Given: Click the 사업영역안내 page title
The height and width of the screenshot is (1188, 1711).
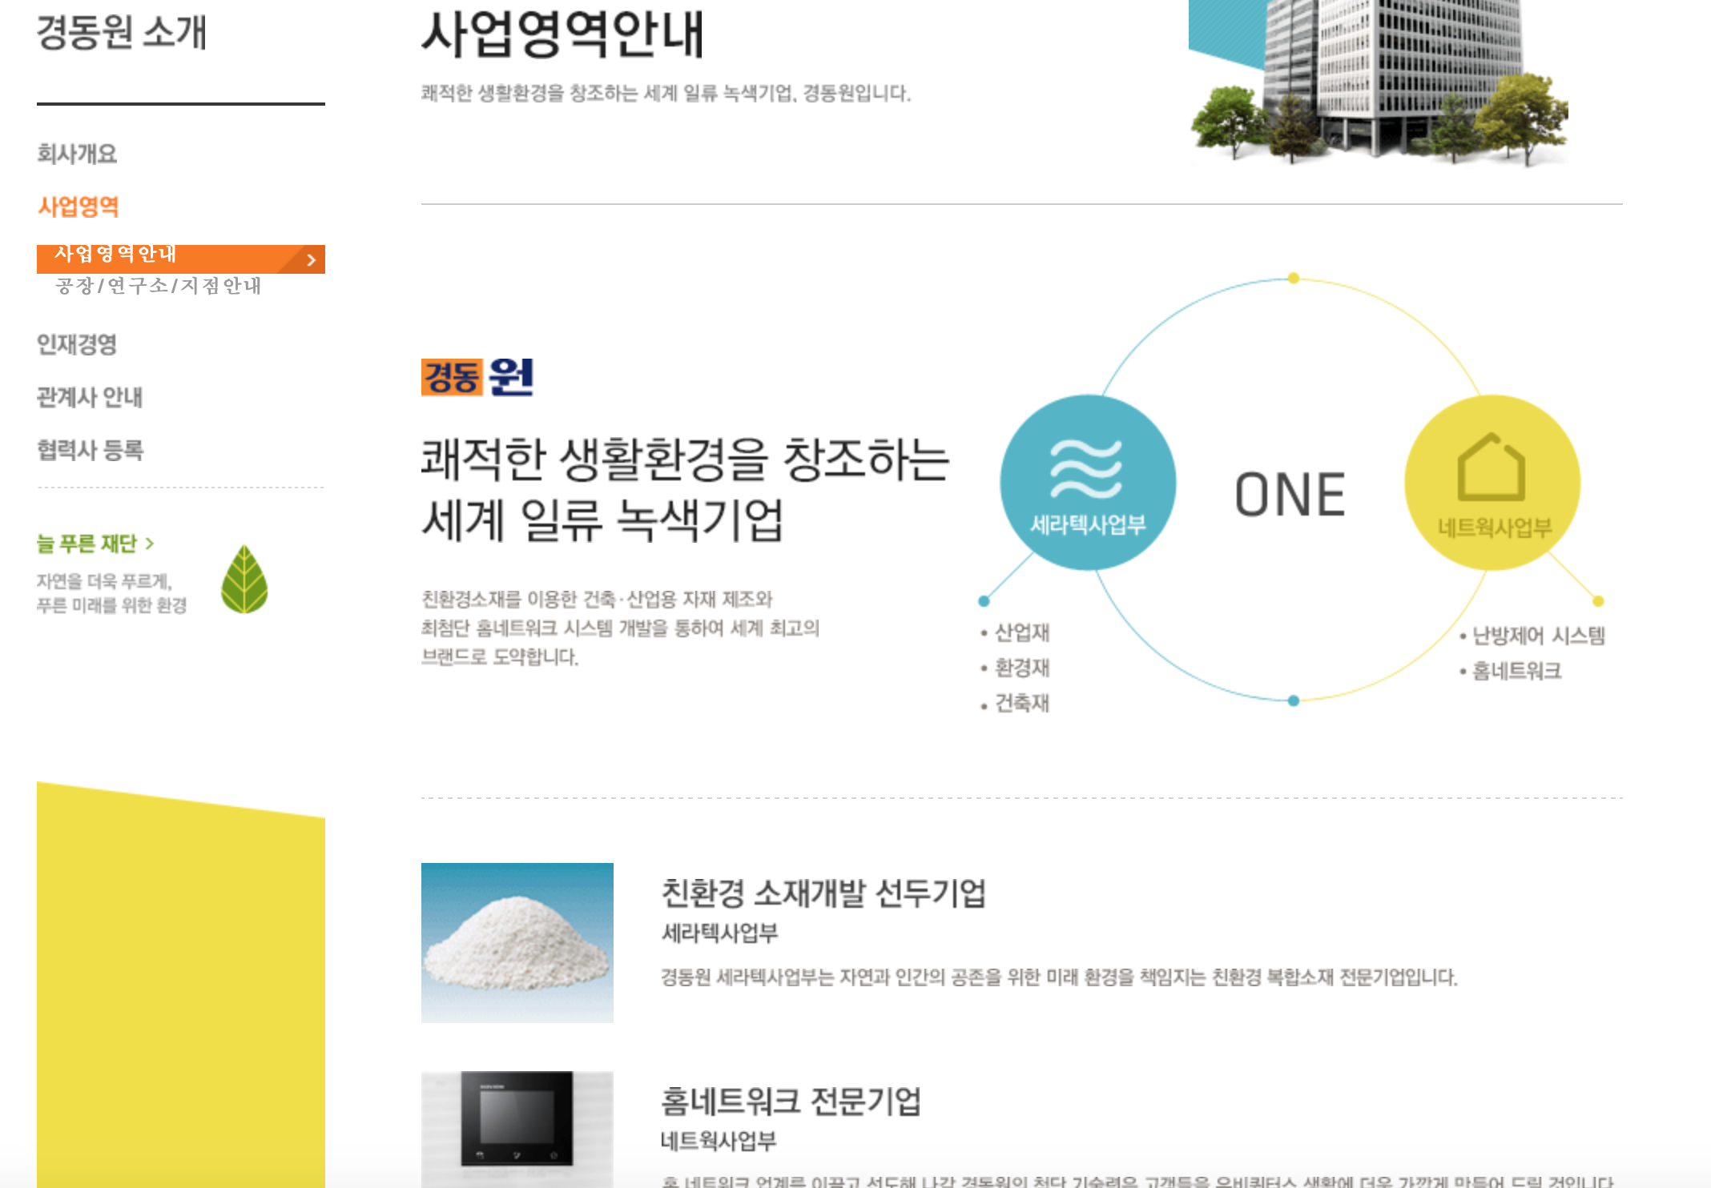Looking at the screenshot, I should (x=562, y=34).
